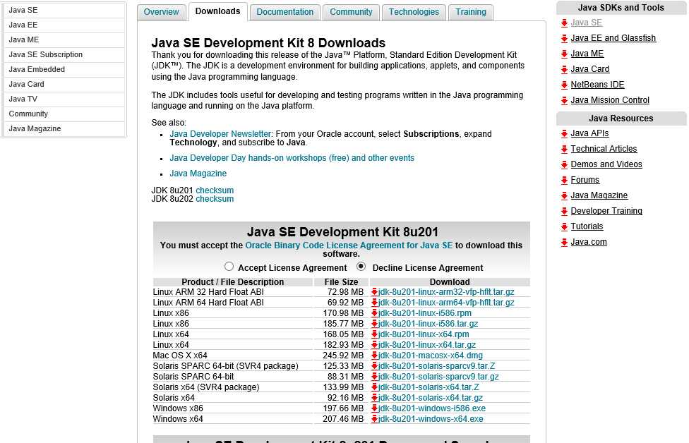
Task: Click download icon for linux-arm32-vfp-hflt.tar.gz
Action: (x=374, y=291)
